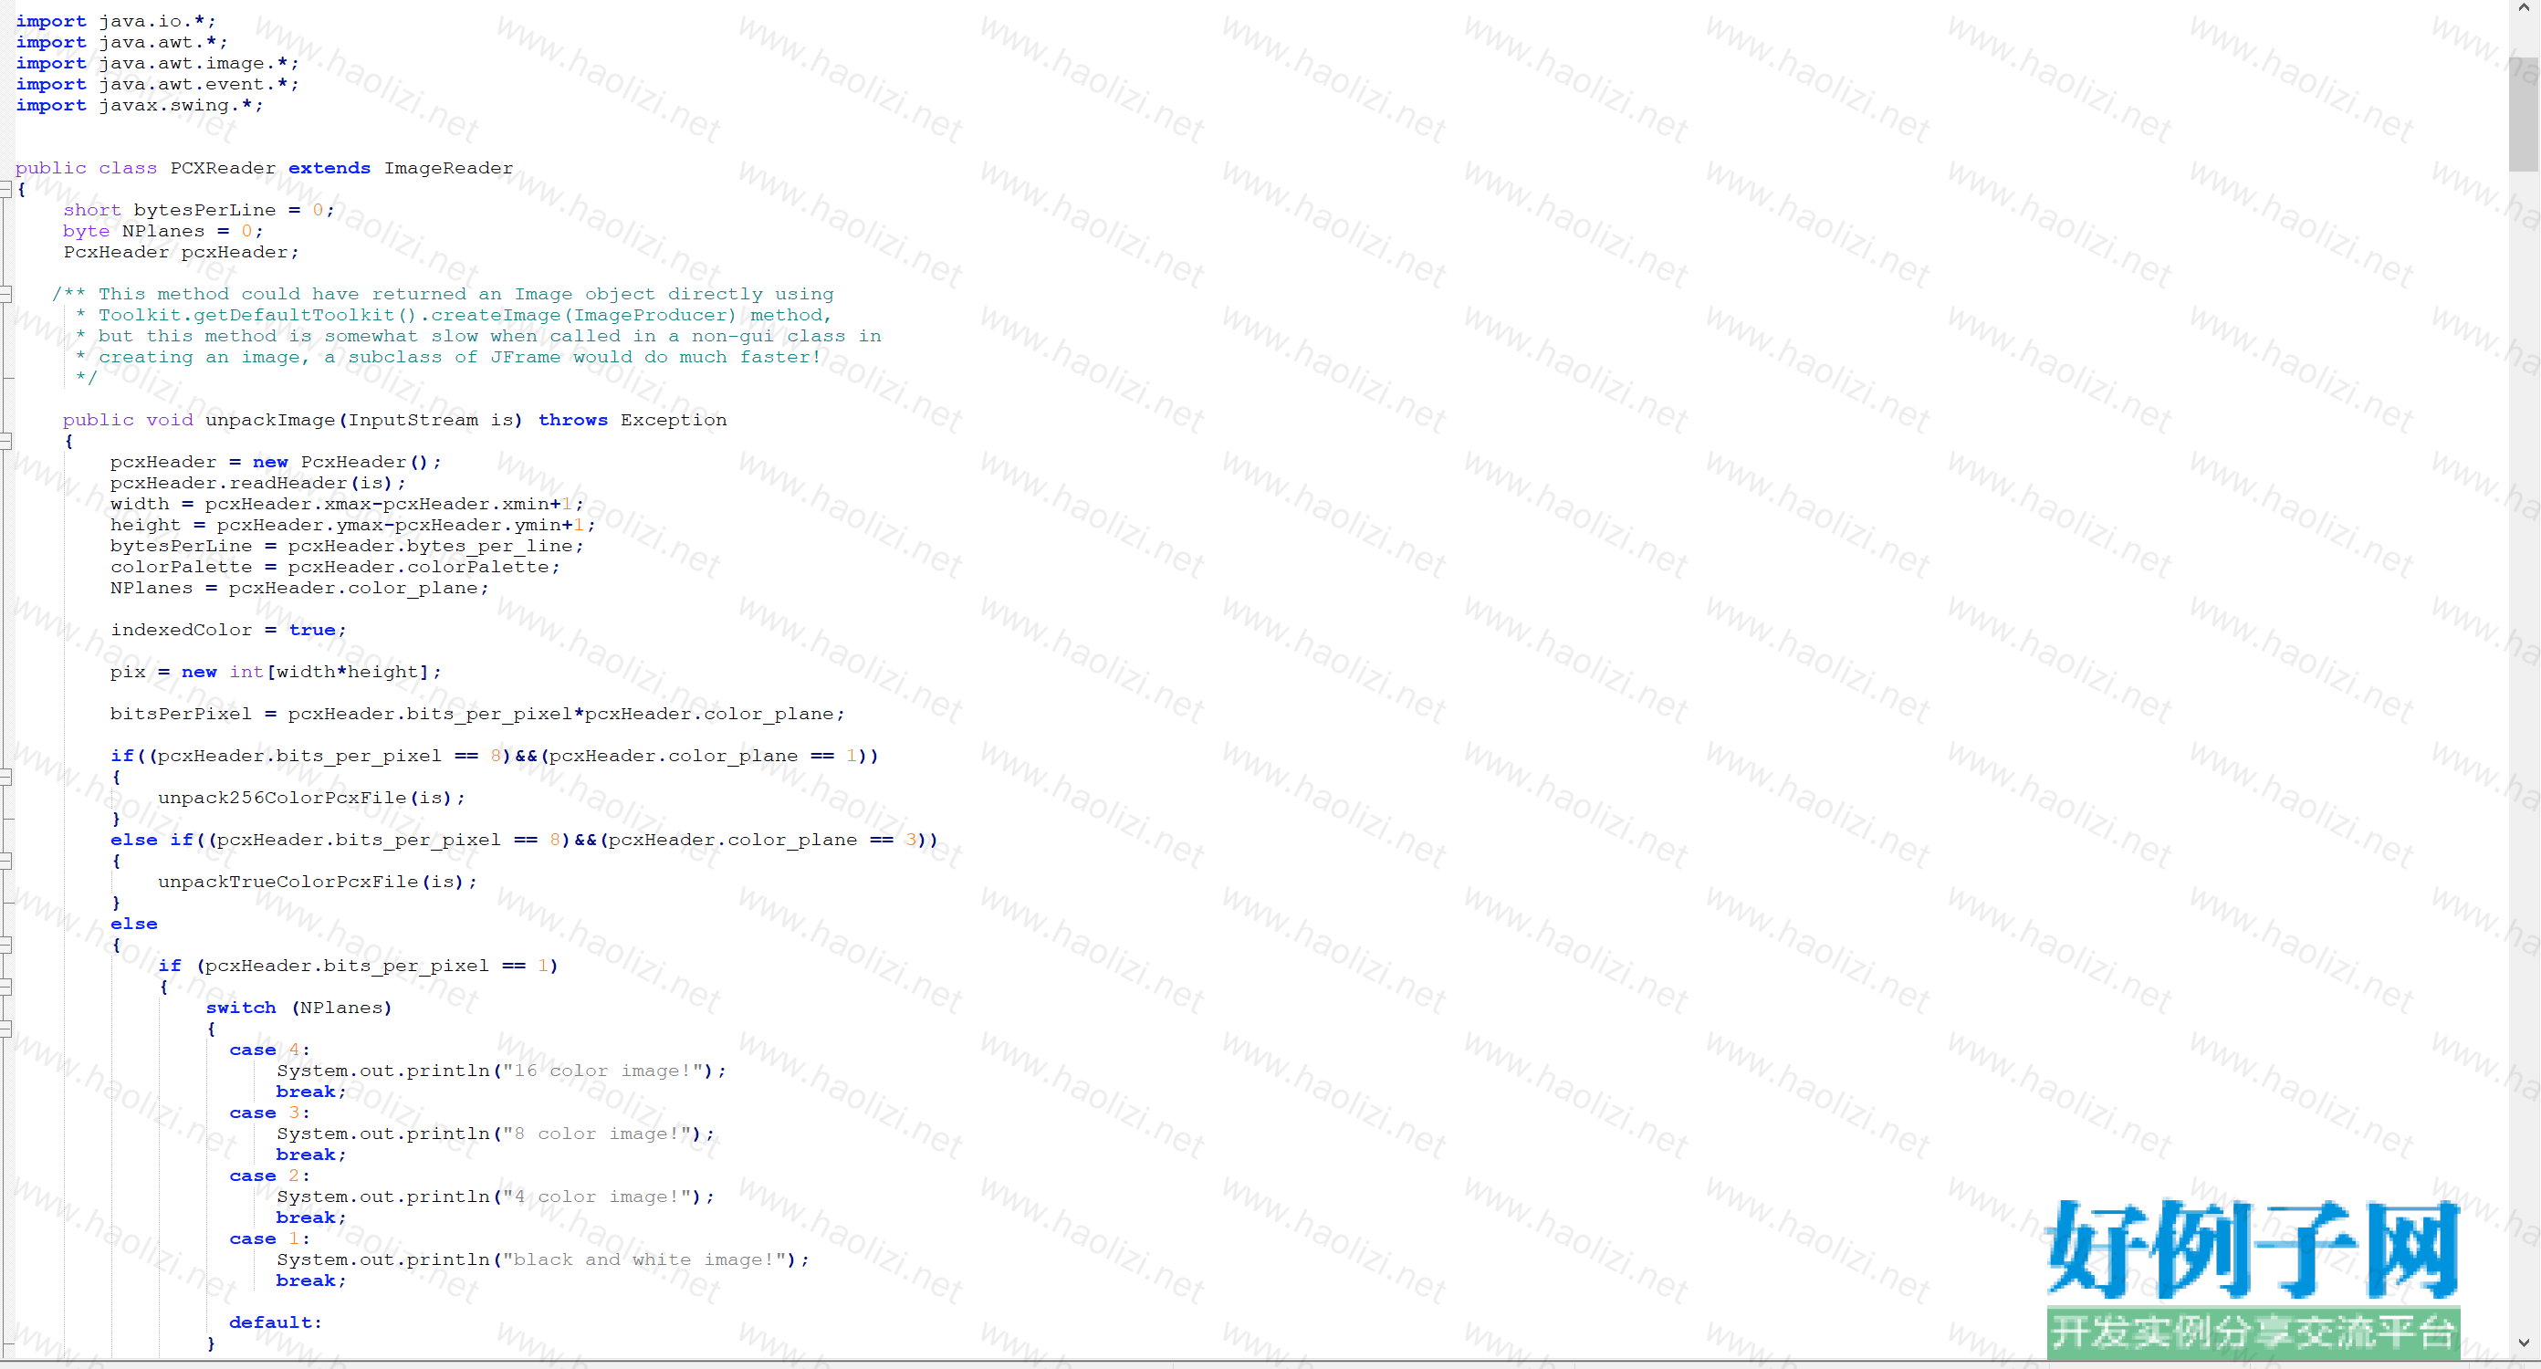Viewport: 2541px width, 1369px height.
Task: Click the vertical scrollbar thumb
Action: pos(2524,113)
